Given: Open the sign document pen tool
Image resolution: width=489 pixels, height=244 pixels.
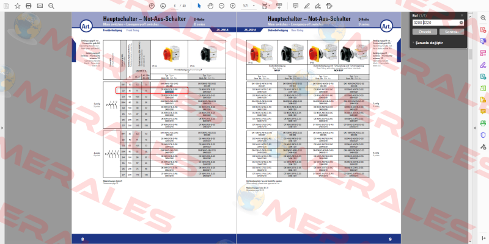Looking at the screenshot, I should [318, 5].
